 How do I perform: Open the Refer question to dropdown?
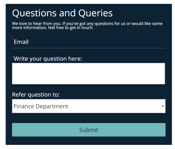pyautogui.click(x=89, y=106)
